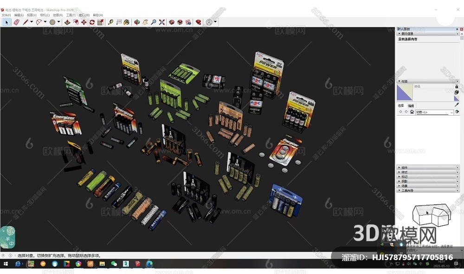
Task: Activate the Orbit camera tool
Action: tap(137, 22)
